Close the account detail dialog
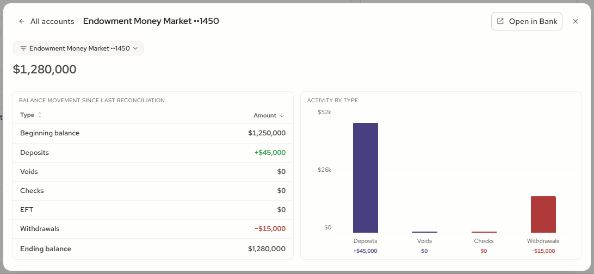 point(576,21)
